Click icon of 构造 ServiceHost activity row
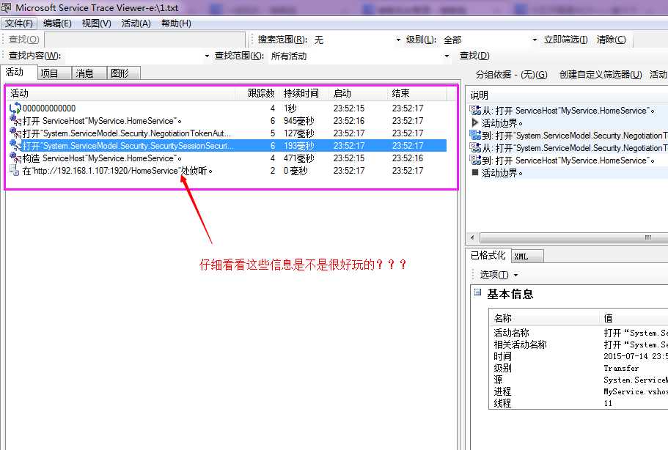The image size is (668, 450). [15, 158]
